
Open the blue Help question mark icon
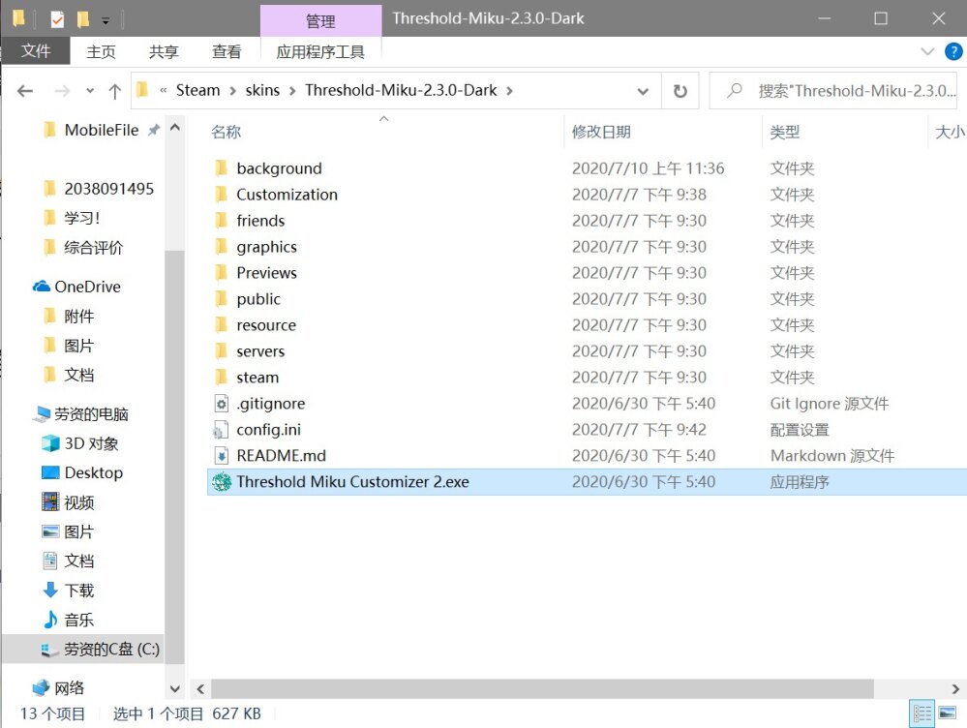click(953, 51)
